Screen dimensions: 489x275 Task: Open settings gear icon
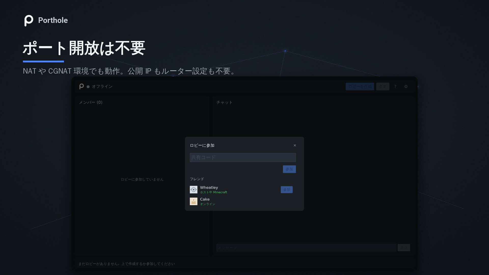point(406,87)
